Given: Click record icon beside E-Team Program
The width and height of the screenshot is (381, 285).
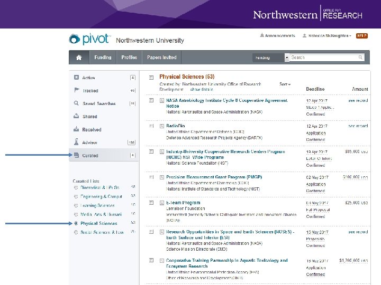Looking at the screenshot, I should (x=162, y=203).
